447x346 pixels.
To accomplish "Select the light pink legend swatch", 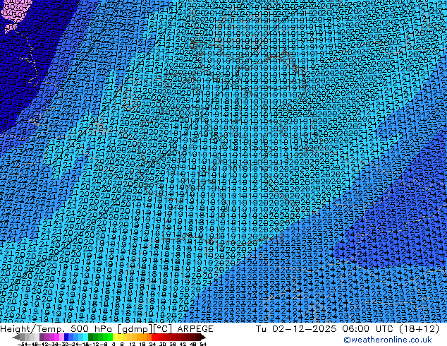I will click(61, 338).
